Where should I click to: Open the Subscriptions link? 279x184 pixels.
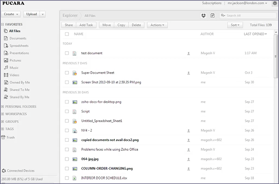coord(212,3)
